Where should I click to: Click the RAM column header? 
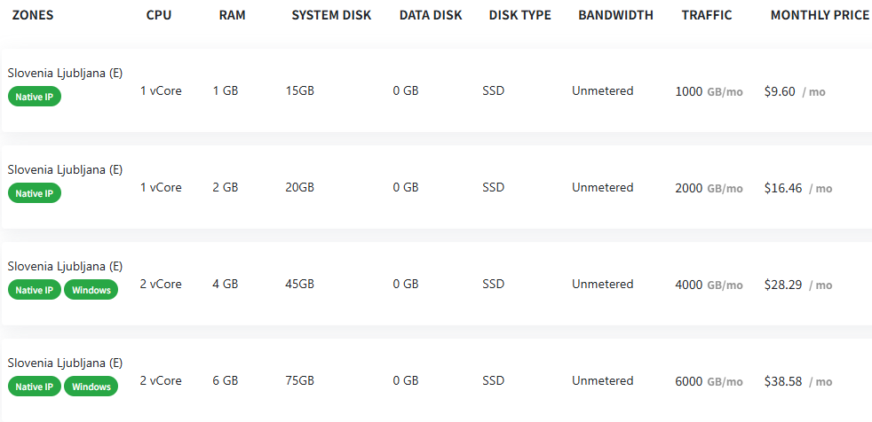[232, 15]
